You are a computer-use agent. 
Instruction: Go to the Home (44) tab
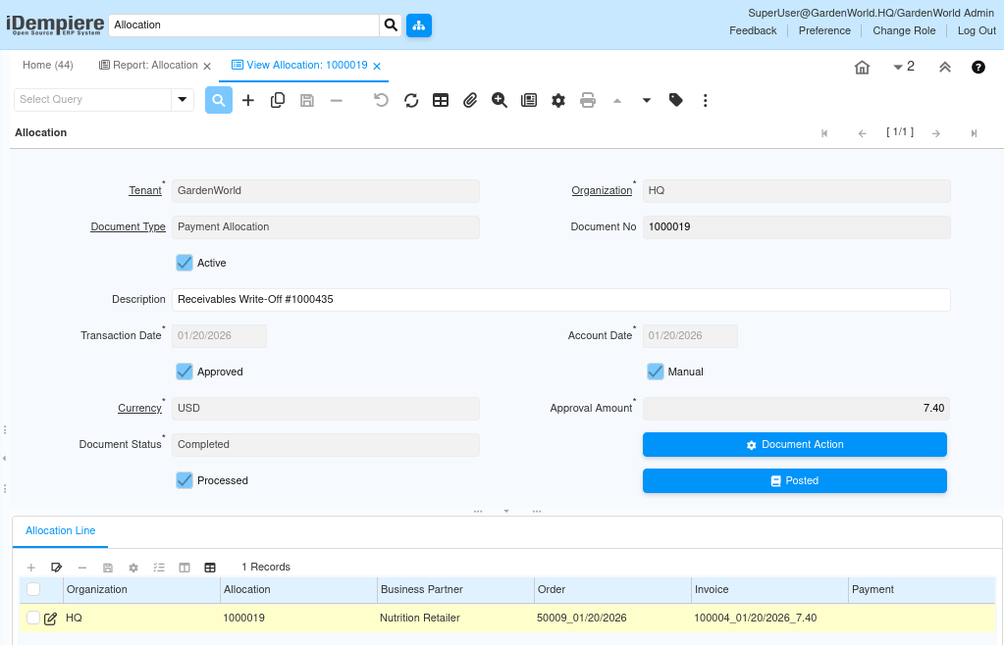point(48,66)
